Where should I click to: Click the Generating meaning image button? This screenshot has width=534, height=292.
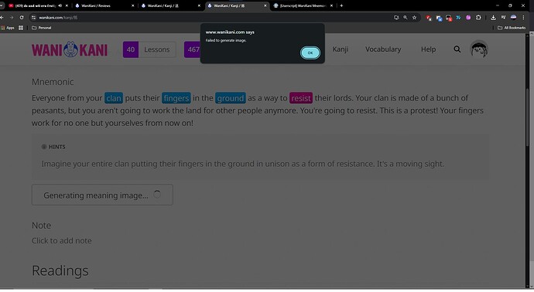tap(102, 195)
